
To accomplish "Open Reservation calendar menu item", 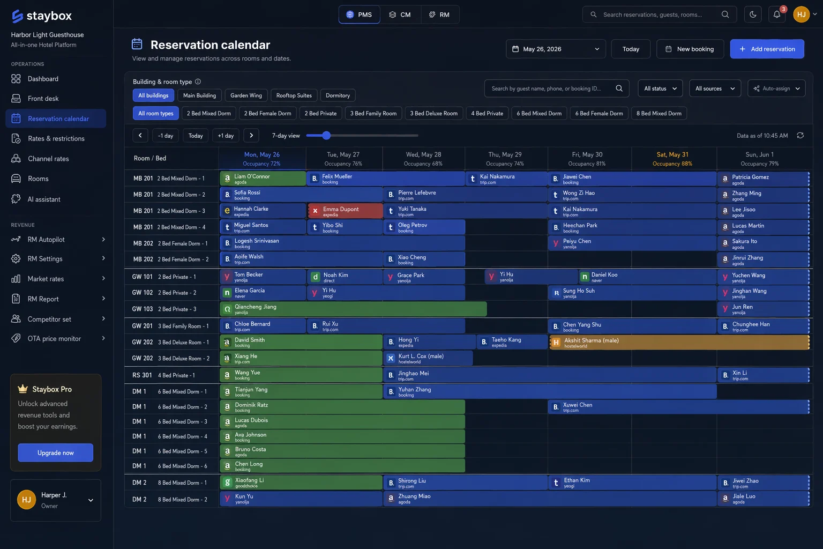I will tap(56, 118).
